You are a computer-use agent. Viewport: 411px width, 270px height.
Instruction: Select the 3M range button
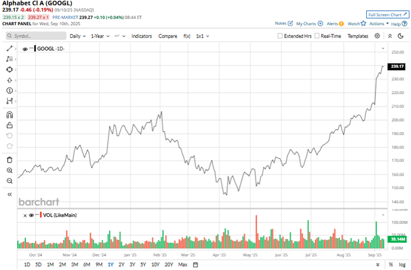click(x=74, y=265)
